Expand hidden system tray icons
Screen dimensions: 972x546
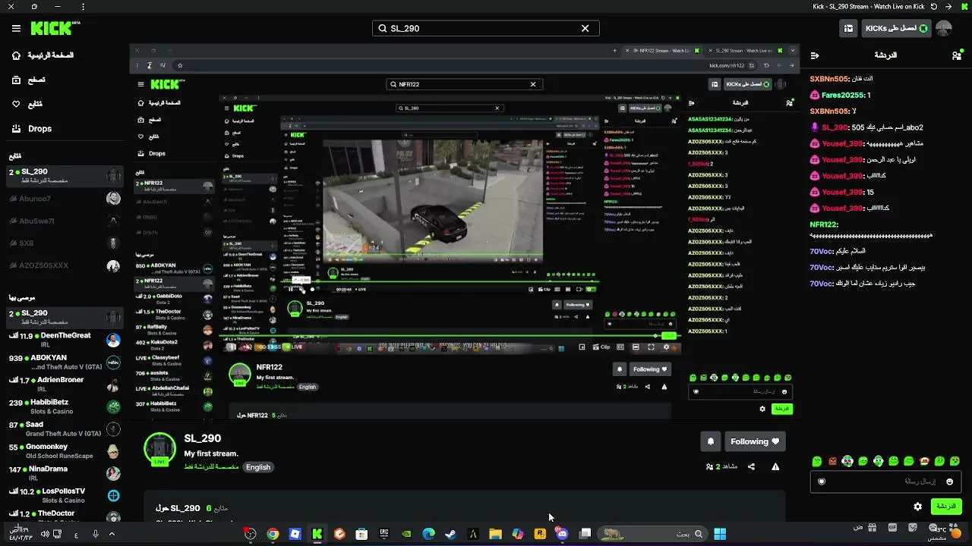click(111, 534)
